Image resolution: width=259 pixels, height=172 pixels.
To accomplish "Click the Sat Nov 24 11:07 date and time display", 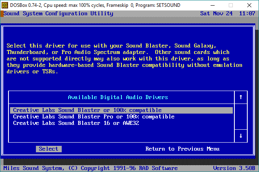I will click(x=228, y=13).
